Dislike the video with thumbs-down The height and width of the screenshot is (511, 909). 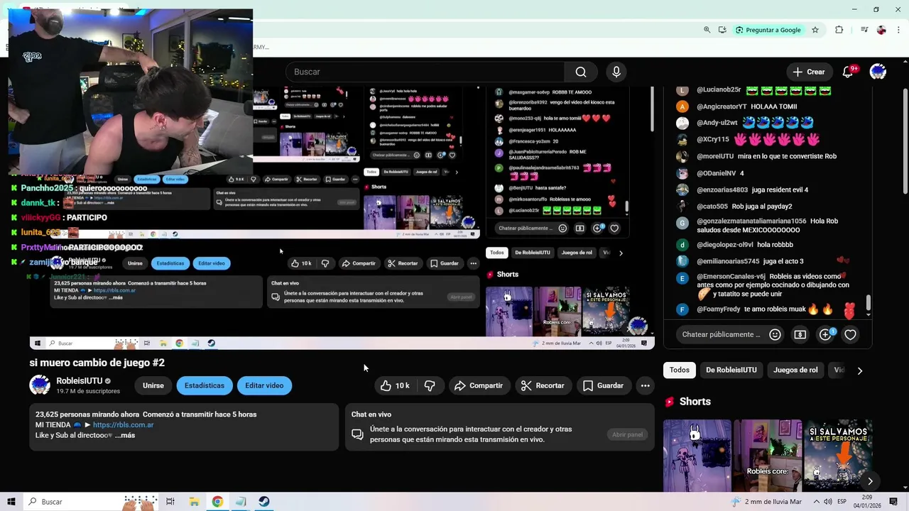[430, 385]
